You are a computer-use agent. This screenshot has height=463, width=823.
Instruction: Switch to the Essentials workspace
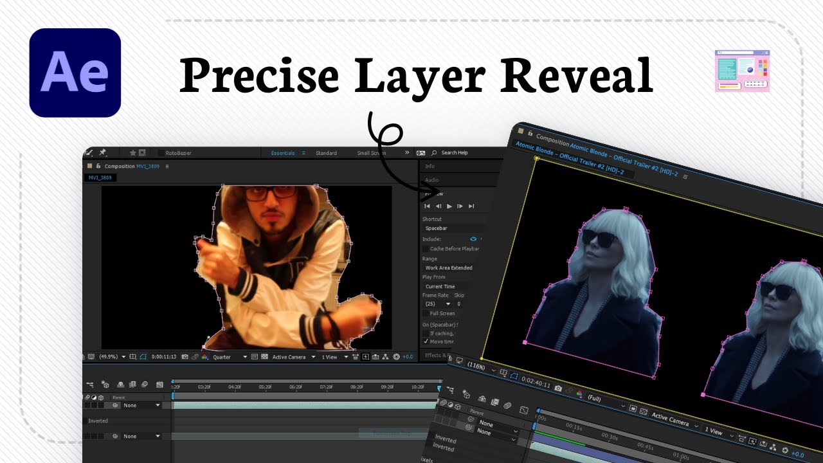(283, 152)
